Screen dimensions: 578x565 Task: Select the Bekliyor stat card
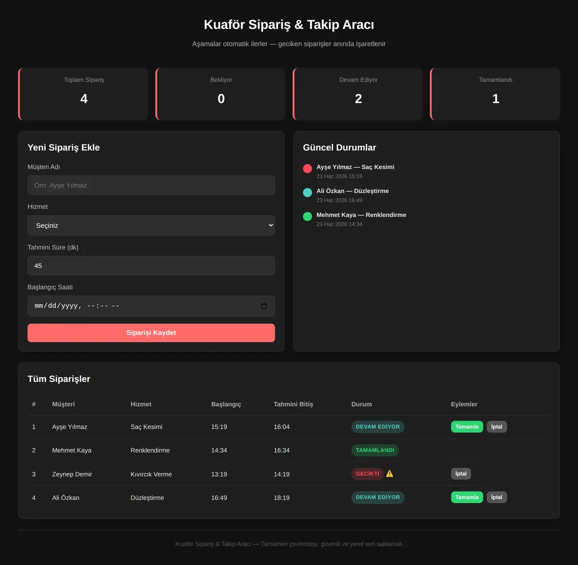point(221,94)
